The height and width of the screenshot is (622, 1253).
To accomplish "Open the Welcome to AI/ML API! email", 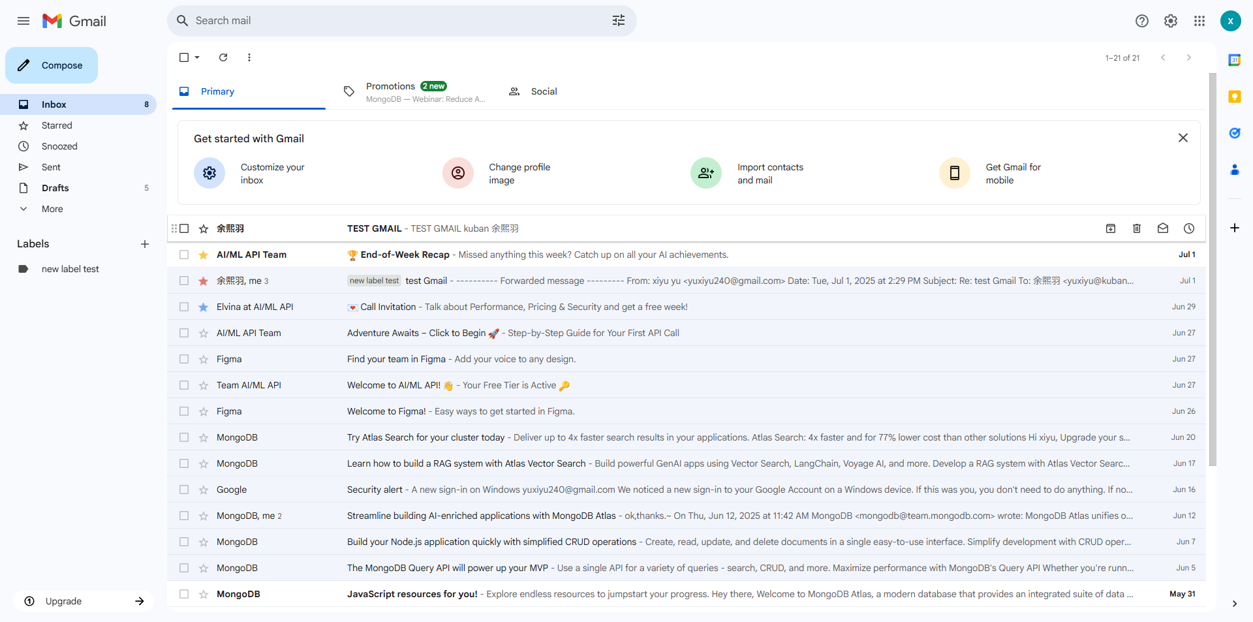I will (687, 385).
